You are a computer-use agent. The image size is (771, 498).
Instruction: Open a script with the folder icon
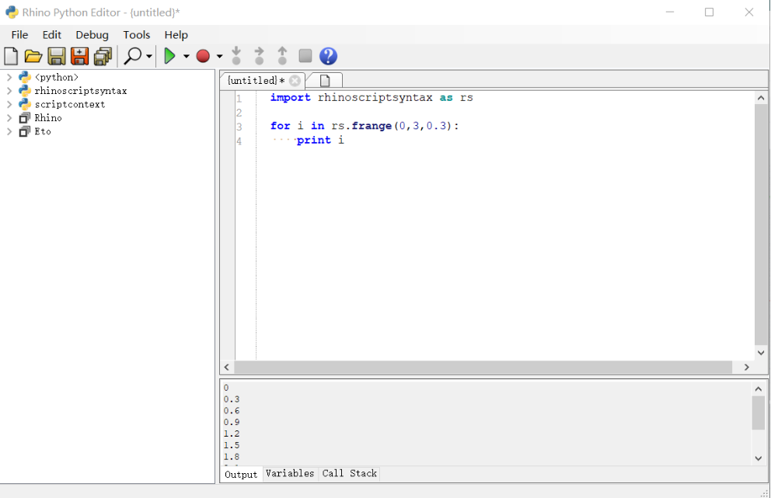33,56
